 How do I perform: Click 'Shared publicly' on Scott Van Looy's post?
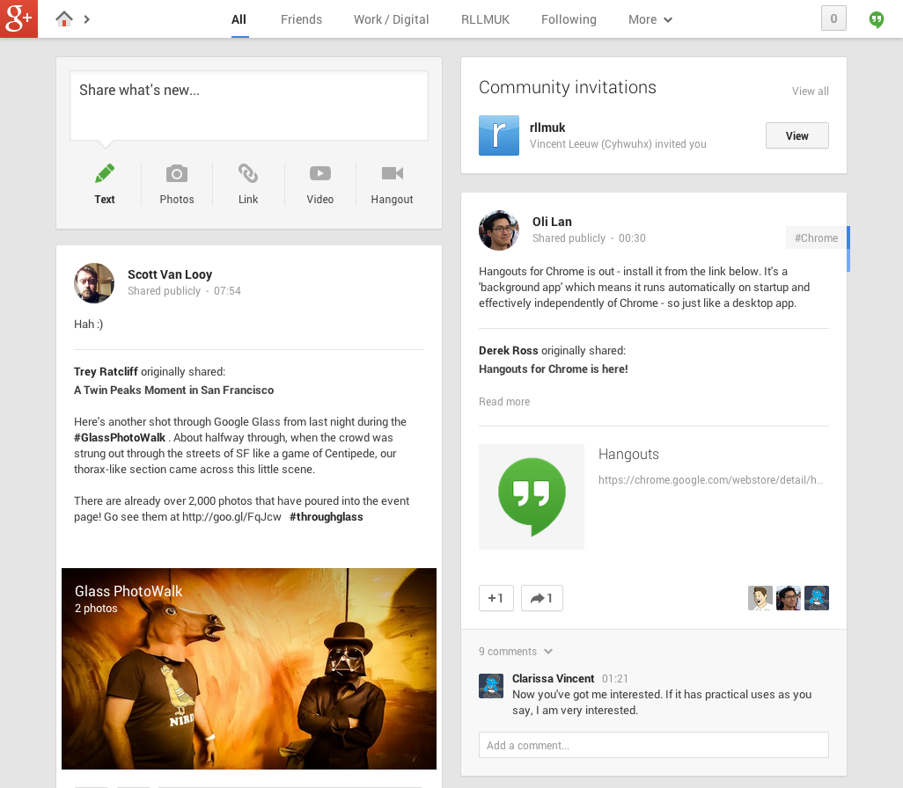tap(164, 291)
